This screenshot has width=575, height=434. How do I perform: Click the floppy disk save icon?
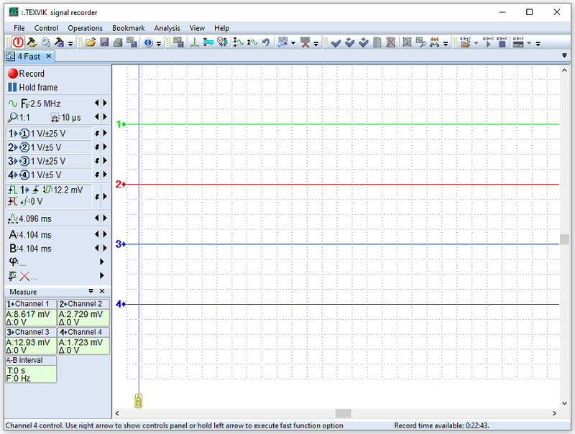coord(104,42)
